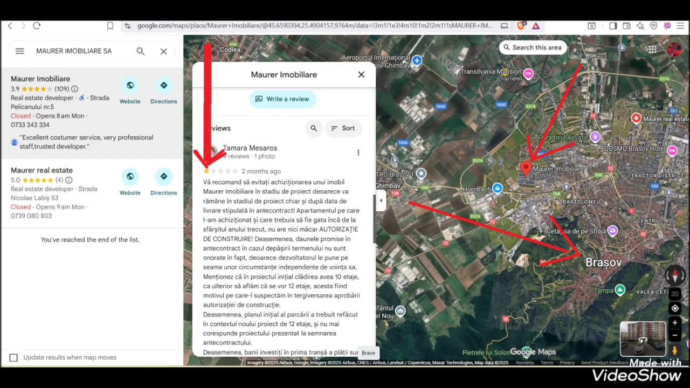Open the Brave Rewards triangle icon
This screenshot has width=690, height=388.
(536, 26)
